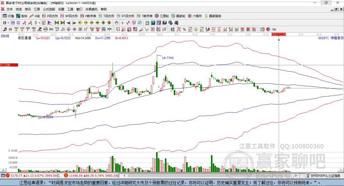Open the 9P四方形 tool

[69, 16]
